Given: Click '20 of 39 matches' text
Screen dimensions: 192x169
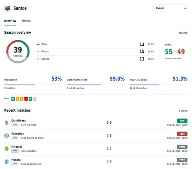Looking at the screenshot, I should [x=139, y=88].
